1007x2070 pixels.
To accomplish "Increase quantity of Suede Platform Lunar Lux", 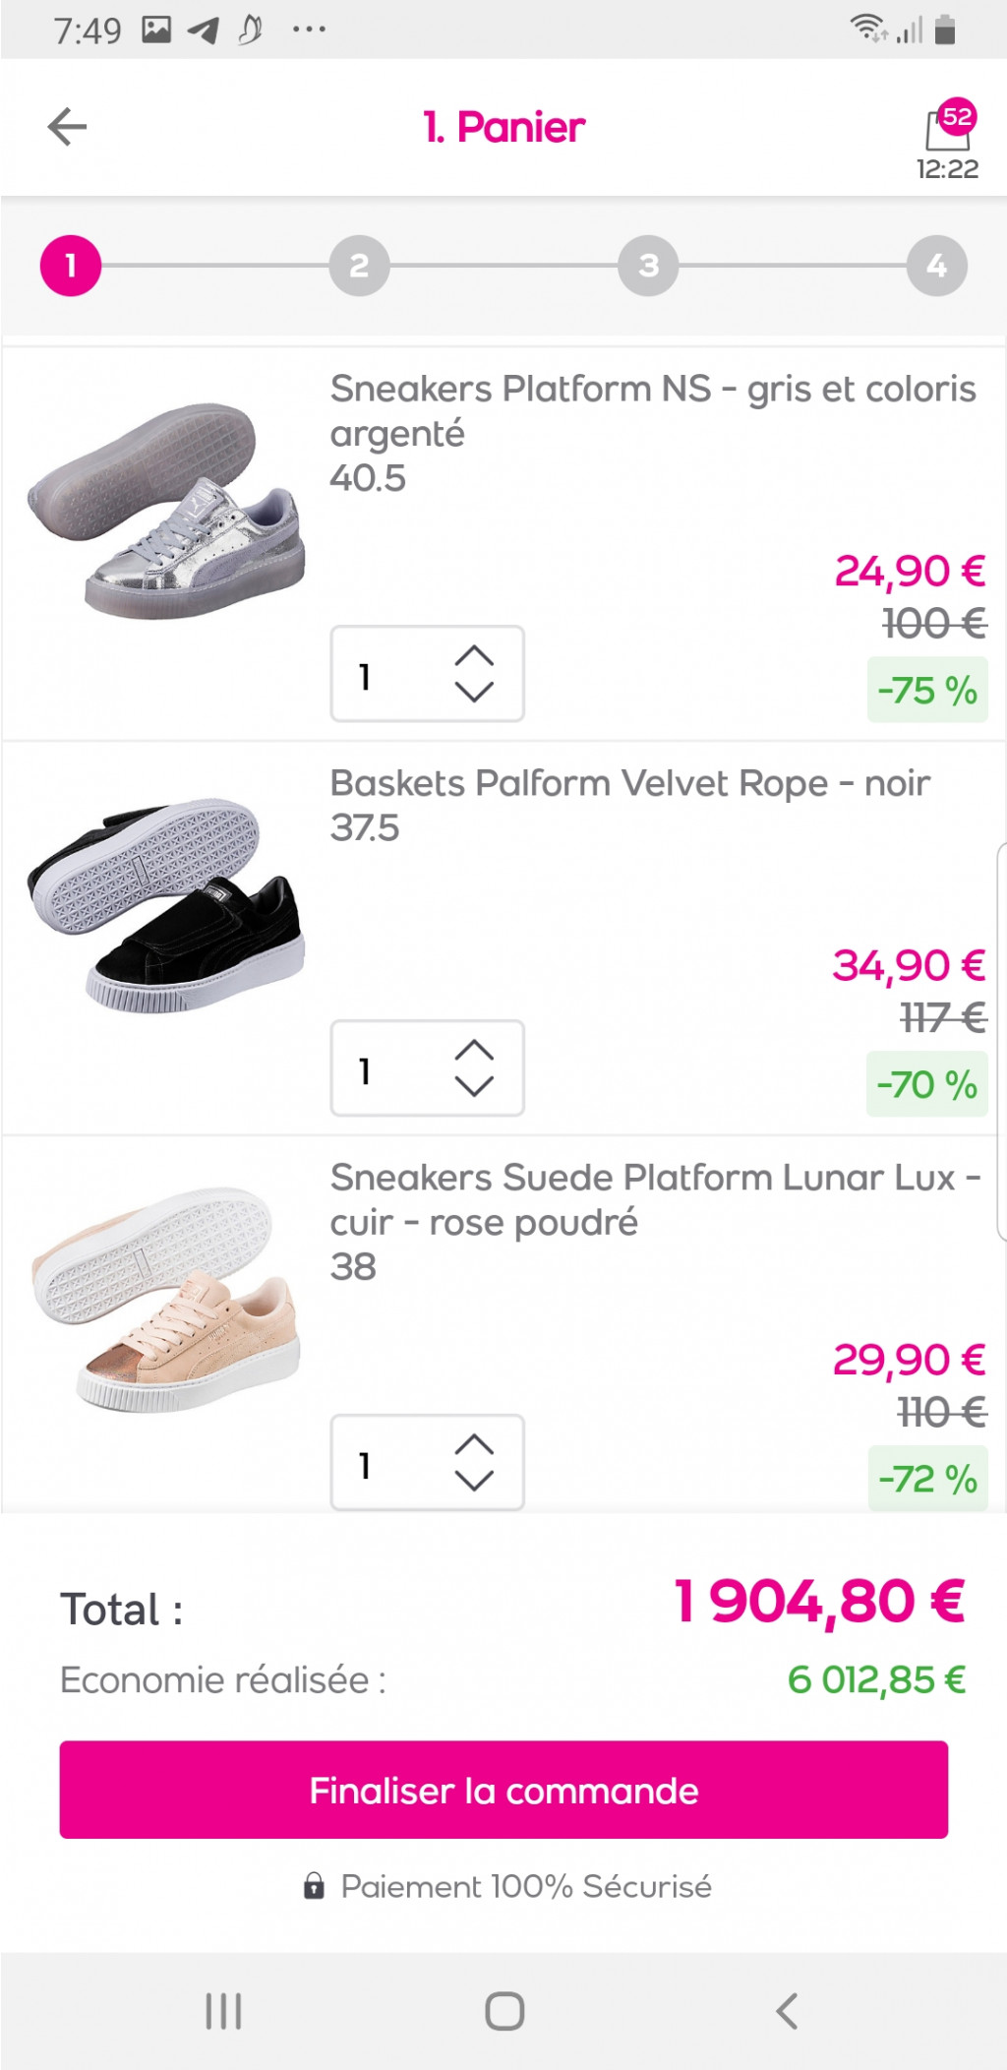I will [474, 1444].
